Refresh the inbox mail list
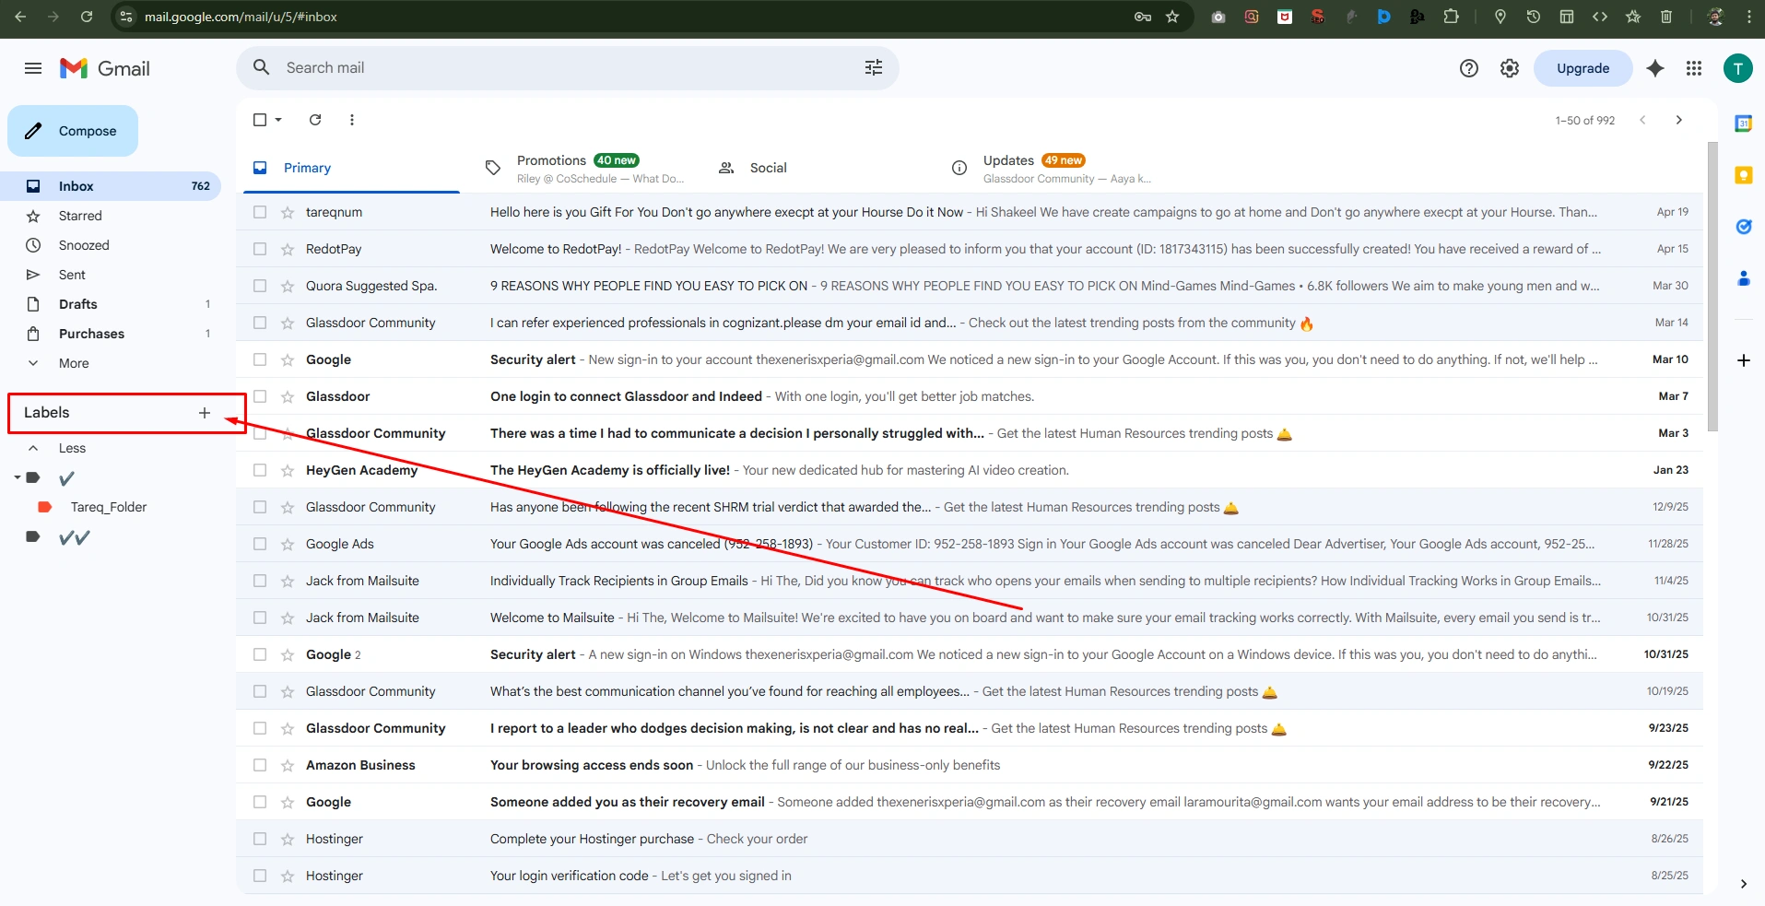 [x=315, y=120]
